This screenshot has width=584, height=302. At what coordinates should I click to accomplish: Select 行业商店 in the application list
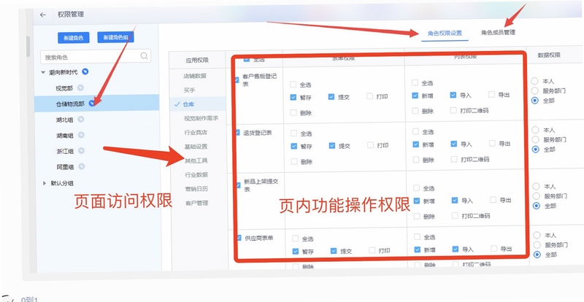[x=196, y=132]
